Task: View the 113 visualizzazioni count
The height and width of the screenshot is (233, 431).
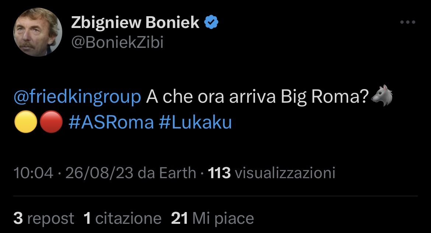Action: [272, 173]
